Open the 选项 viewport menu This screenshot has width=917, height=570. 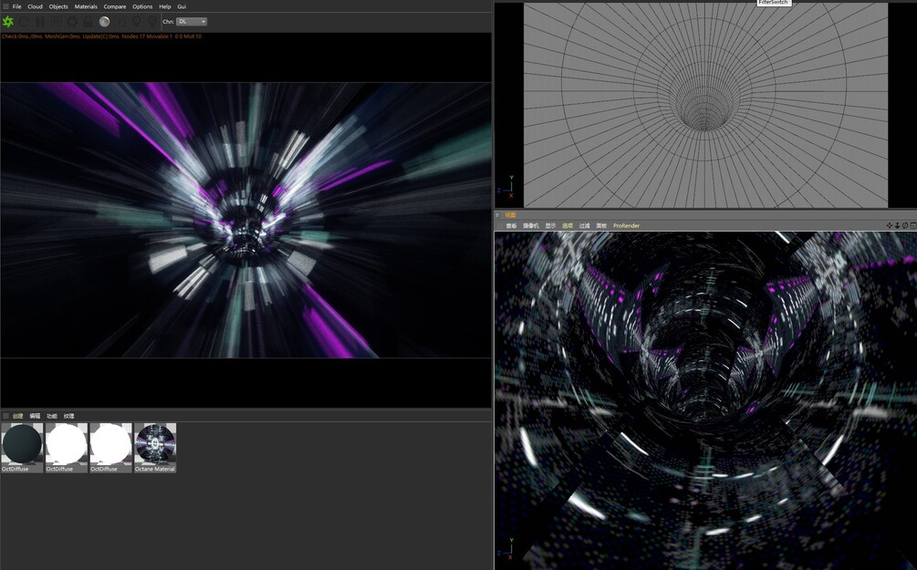(x=568, y=225)
